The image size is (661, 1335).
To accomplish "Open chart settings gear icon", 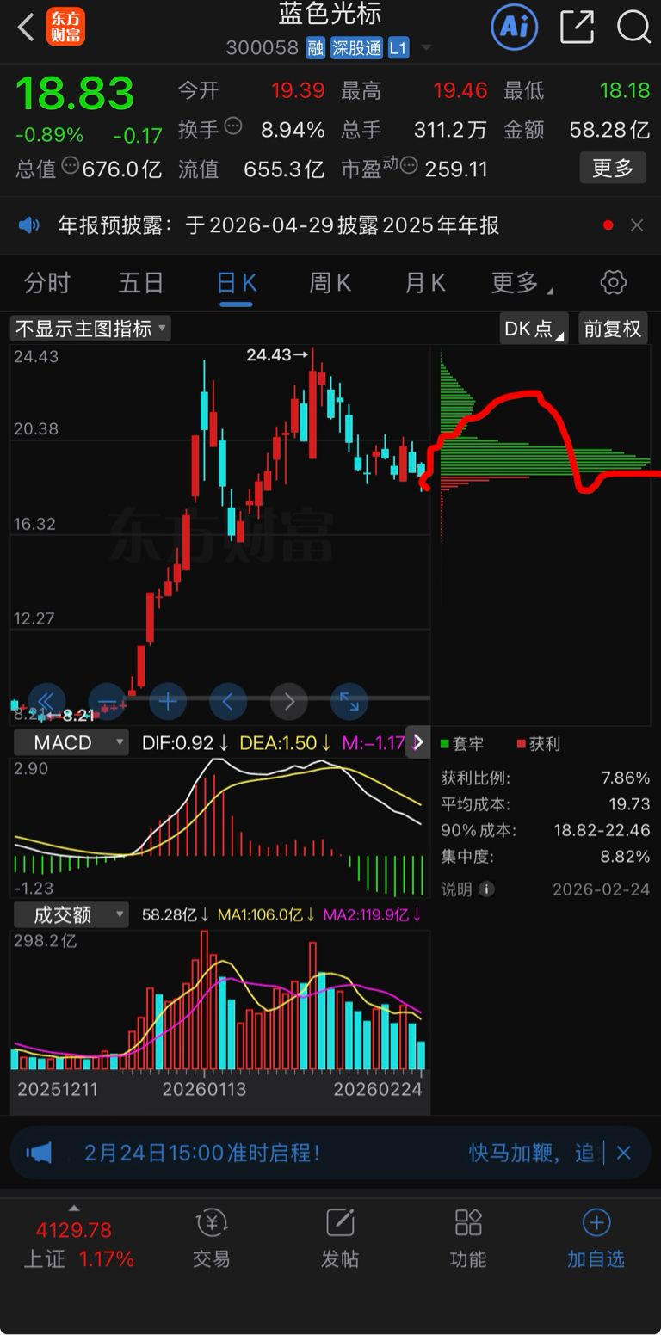I will pyautogui.click(x=613, y=282).
